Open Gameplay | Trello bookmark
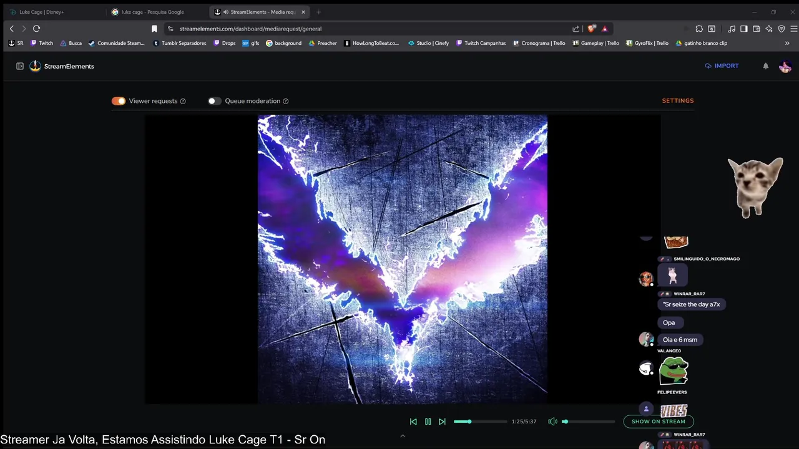The height and width of the screenshot is (449, 799). [x=596, y=44]
